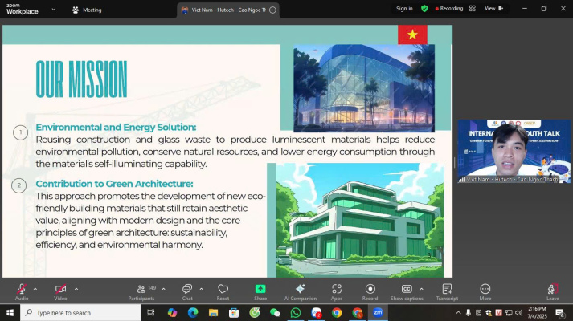Open the Chat panel
The image size is (573, 321).
(187, 292)
